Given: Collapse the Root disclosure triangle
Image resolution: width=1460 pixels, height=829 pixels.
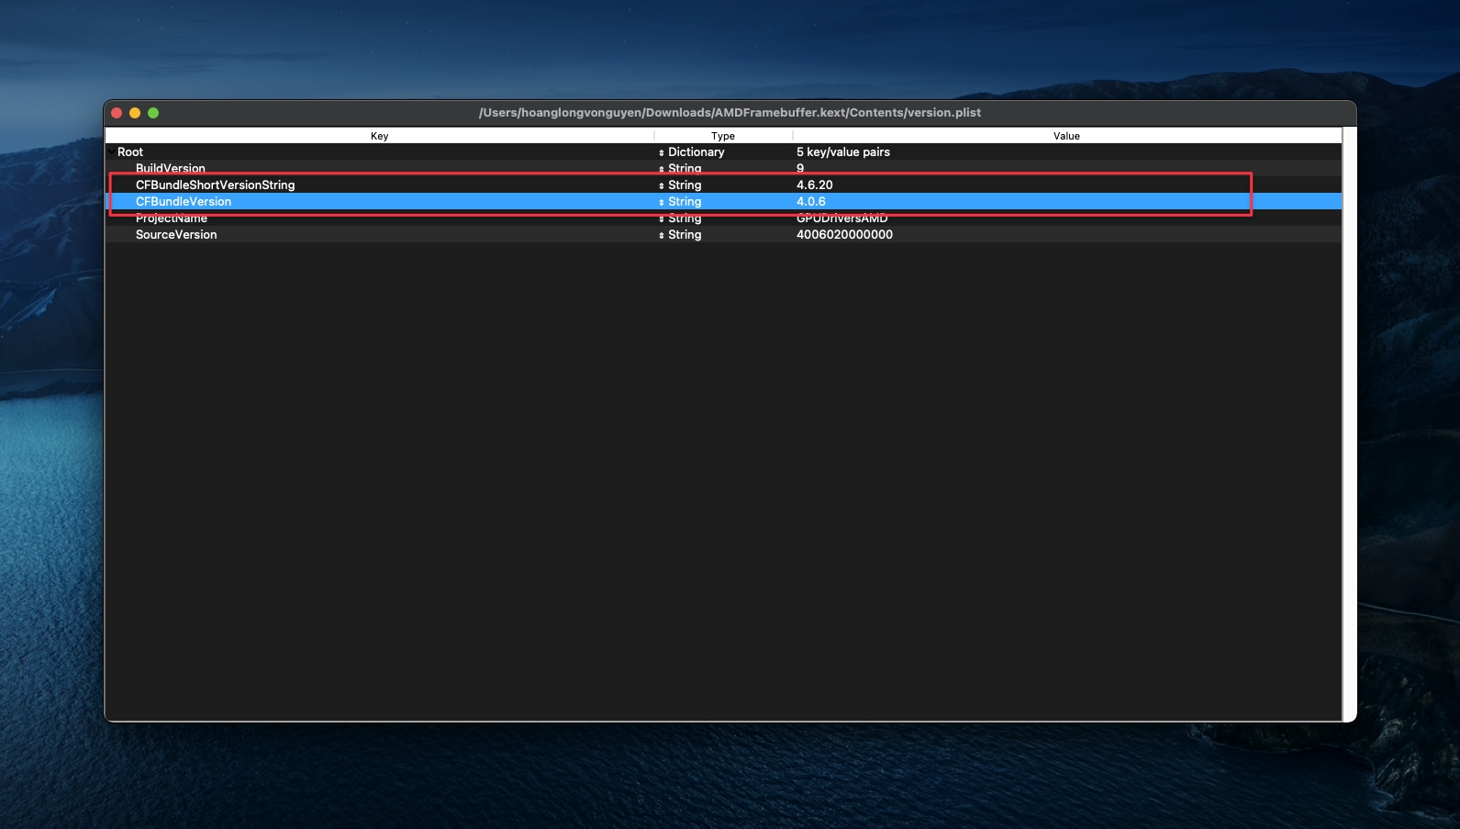Looking at the screenshot, I should tap(111, 152).
